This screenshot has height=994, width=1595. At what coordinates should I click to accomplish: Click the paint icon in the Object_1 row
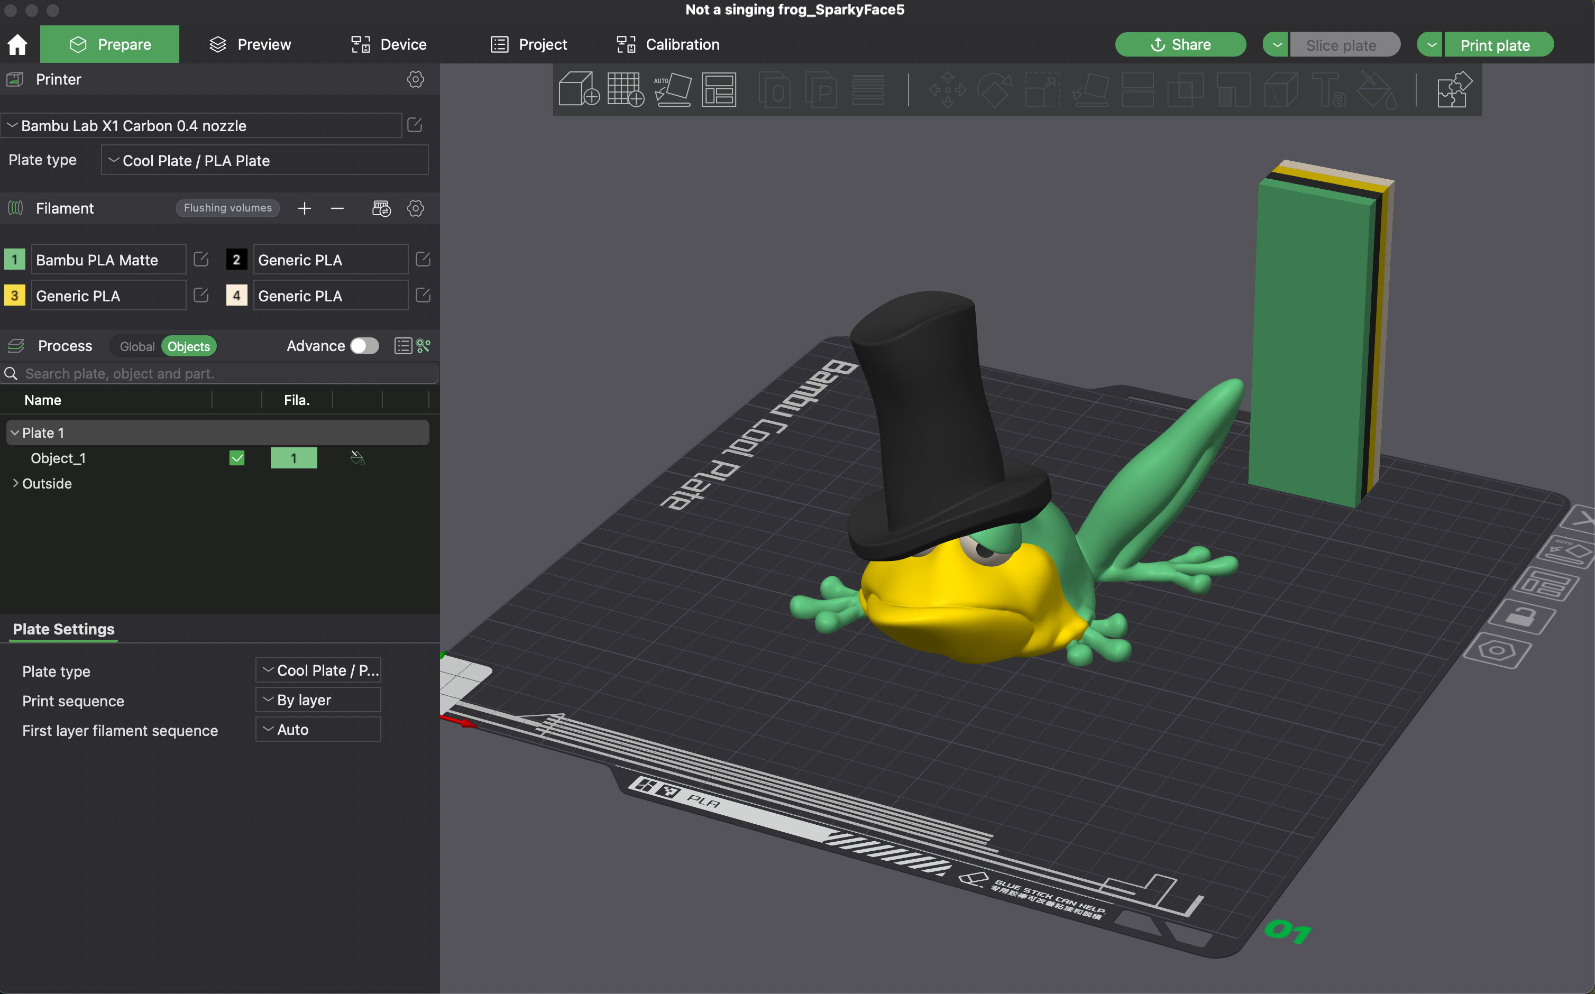click(x=357, y=458)
